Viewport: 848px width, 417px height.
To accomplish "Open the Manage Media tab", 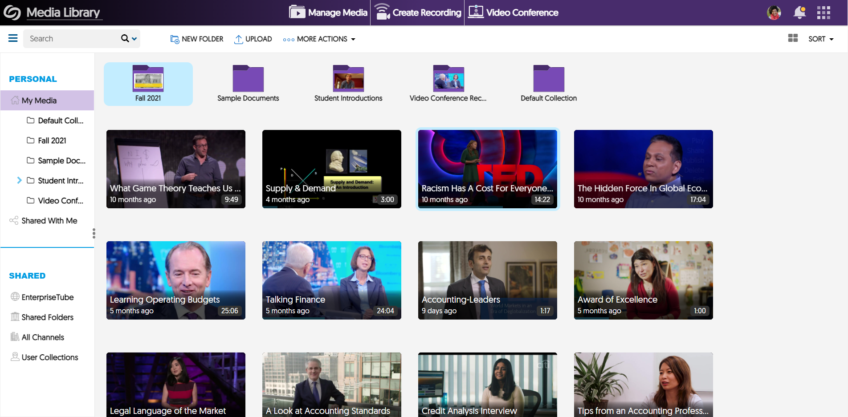I will coord(328,12).
